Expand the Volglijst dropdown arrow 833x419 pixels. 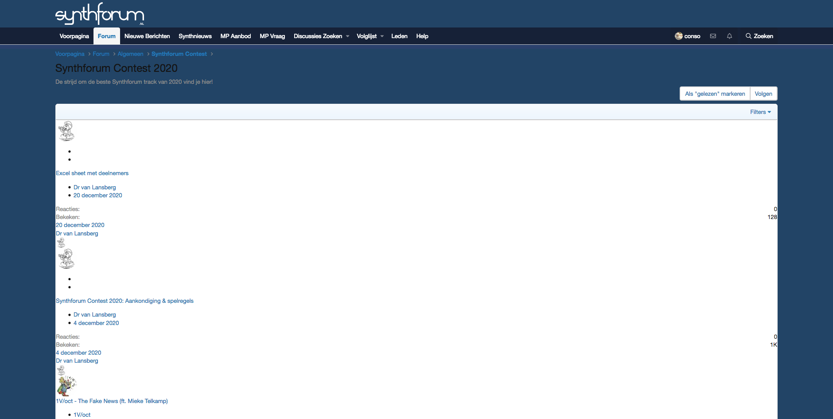tap(382, 36)
